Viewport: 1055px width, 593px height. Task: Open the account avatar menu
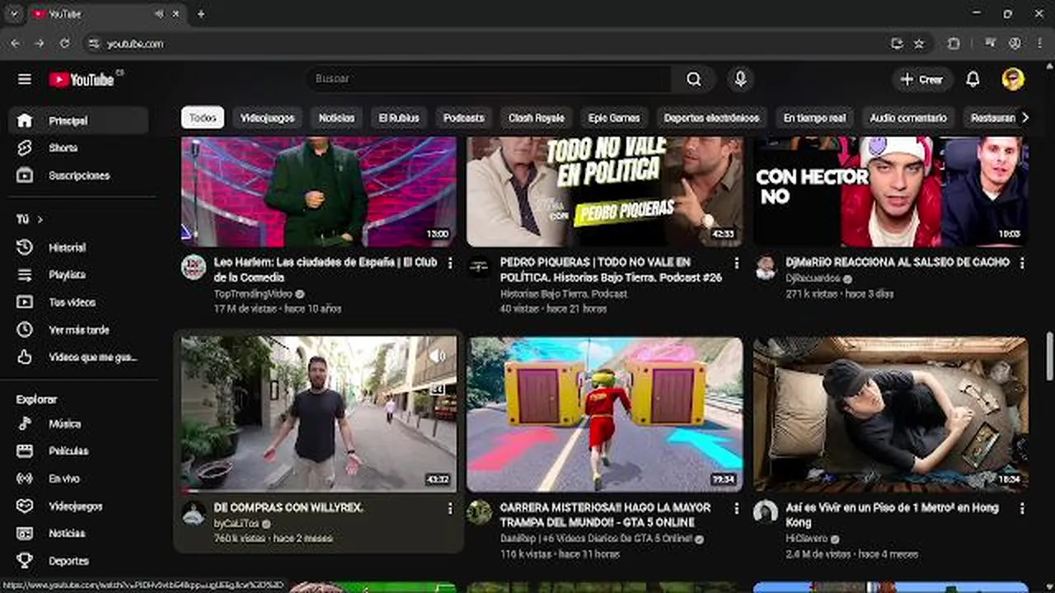tap(1013, 79)
